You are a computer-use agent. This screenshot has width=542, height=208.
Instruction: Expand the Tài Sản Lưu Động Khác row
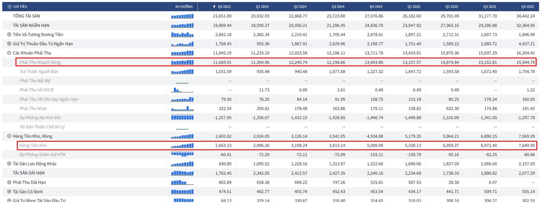click(9, 164)
